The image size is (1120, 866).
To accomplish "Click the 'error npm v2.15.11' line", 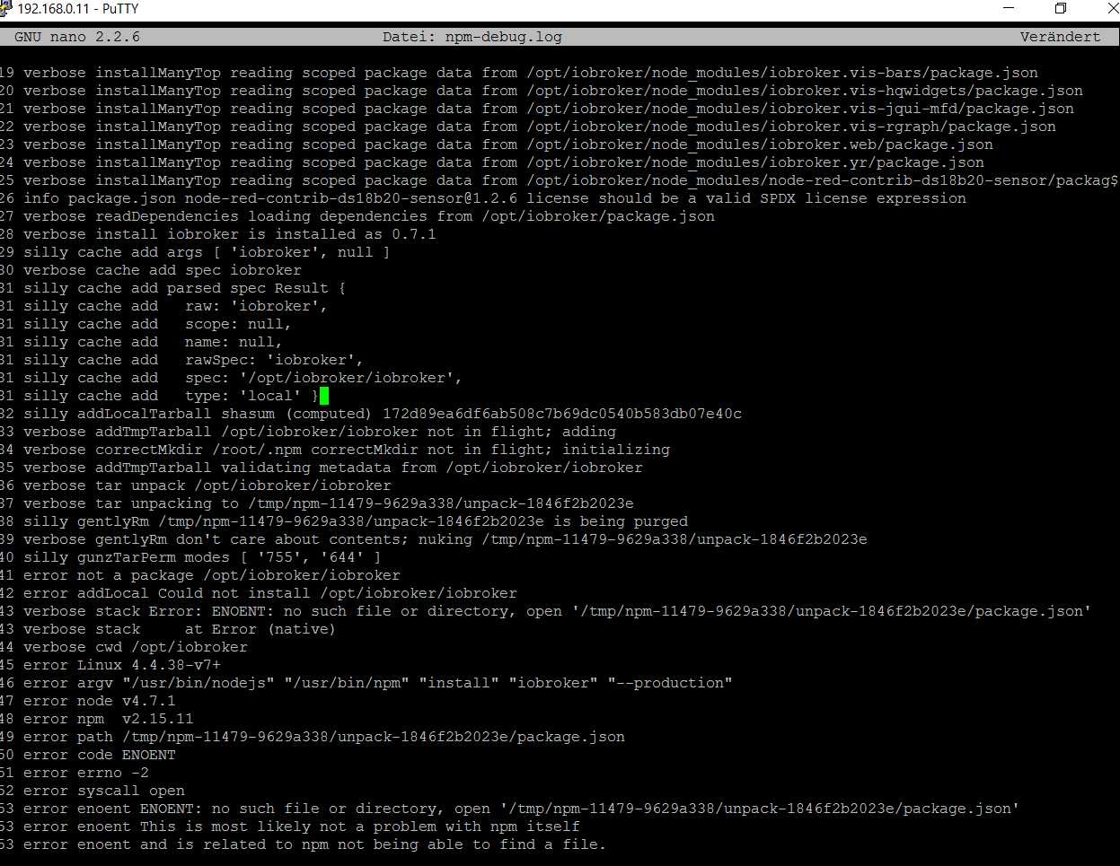I will tap(108, 719).
